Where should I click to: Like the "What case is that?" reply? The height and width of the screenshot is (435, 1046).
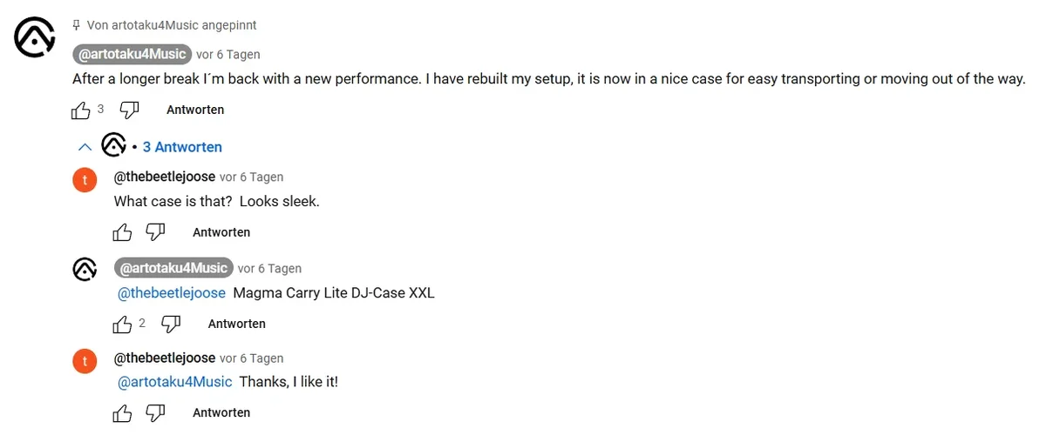[122, 232]
